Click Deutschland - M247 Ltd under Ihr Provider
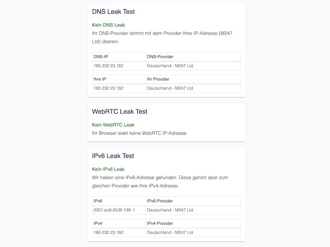Screen dimensions: 330x247 pos(170,88)
